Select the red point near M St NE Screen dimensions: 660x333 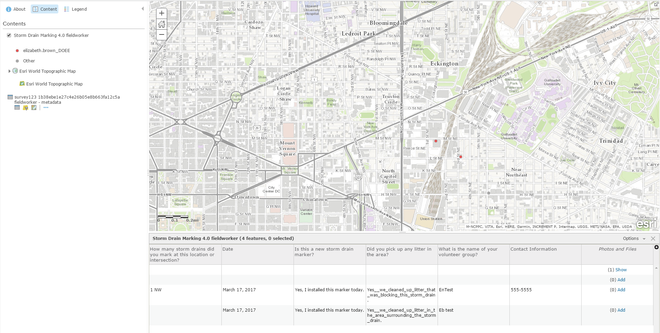point(436,141)
